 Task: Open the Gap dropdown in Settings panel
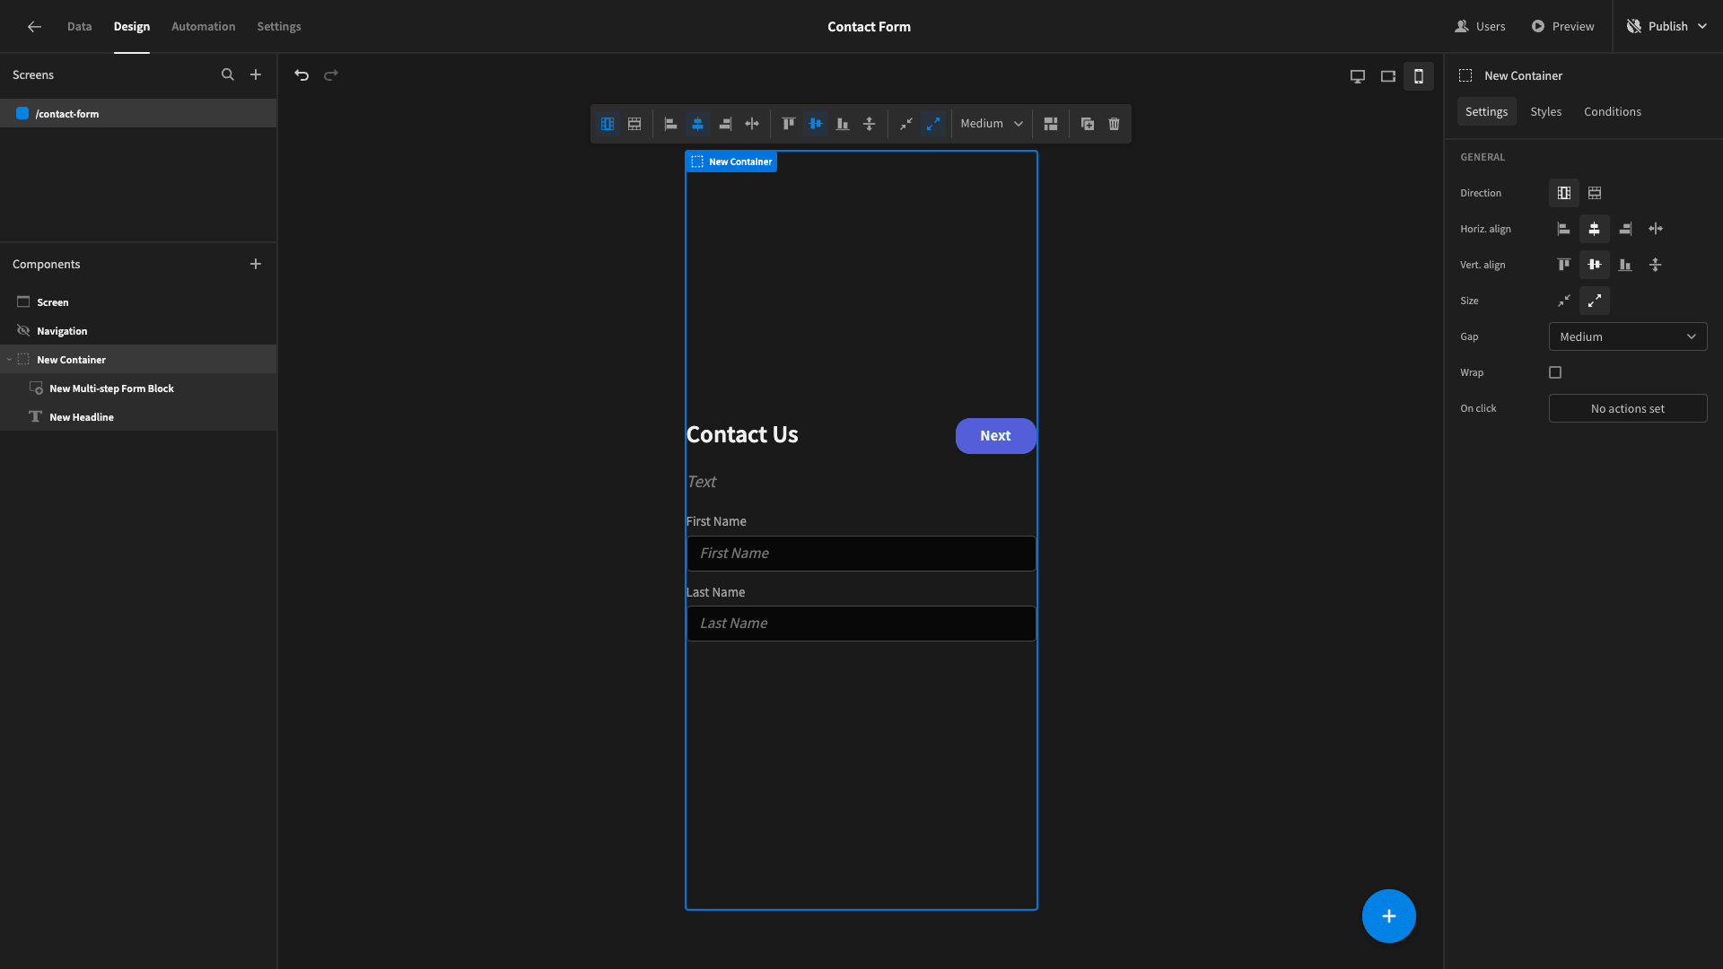1628,336
